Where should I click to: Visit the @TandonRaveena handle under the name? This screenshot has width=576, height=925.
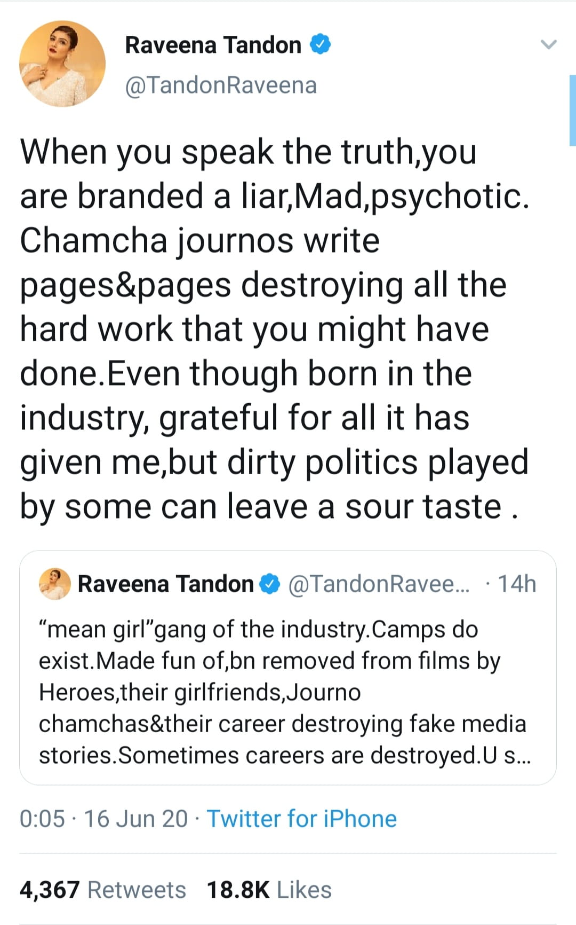tap(221, 85)
